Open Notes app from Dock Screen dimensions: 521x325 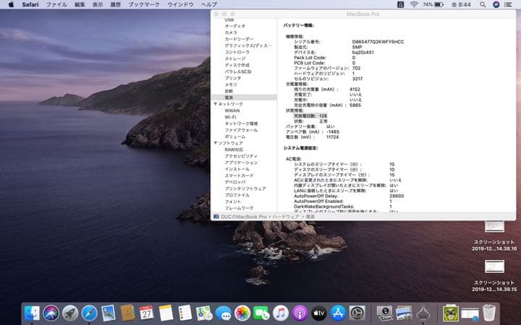point(166,313)
